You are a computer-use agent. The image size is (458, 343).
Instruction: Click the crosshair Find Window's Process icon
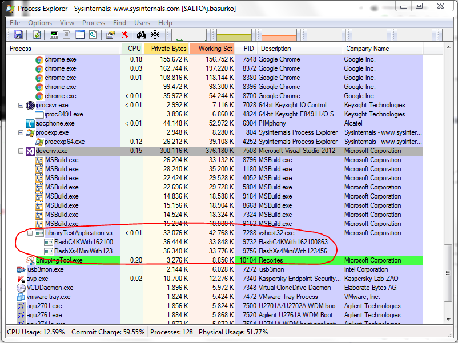[x=155, y=35]
